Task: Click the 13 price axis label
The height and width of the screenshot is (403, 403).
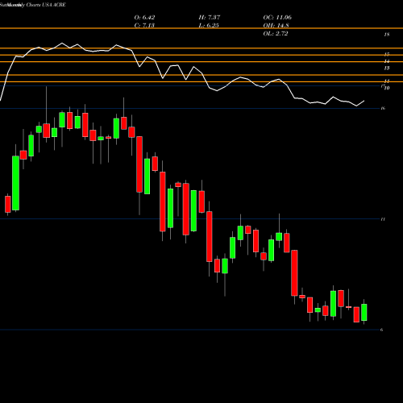Action: point(387,68)
